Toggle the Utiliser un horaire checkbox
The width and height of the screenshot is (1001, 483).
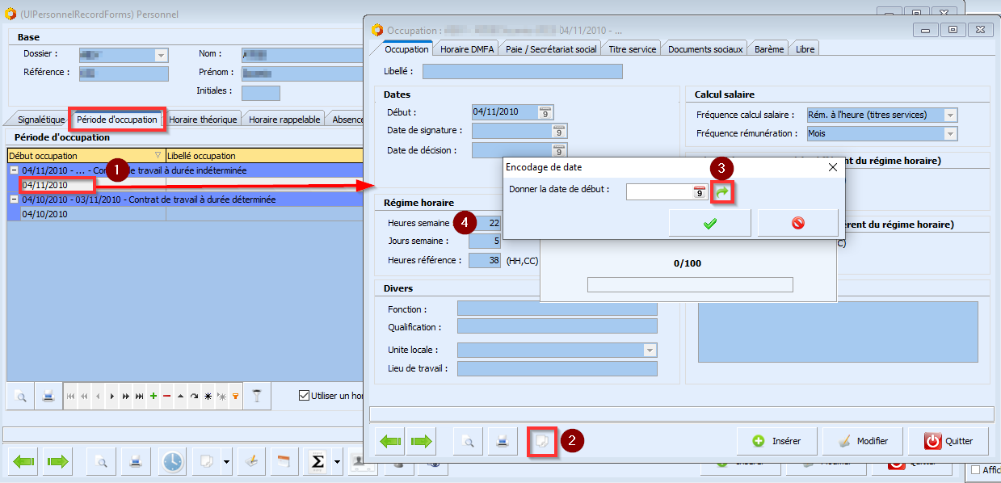pyautogui.click(x=305, y=396)
